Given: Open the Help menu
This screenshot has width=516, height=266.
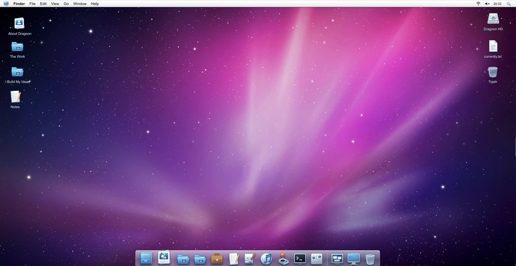Looking at the screenshot, I should click(x=95, y=4).
